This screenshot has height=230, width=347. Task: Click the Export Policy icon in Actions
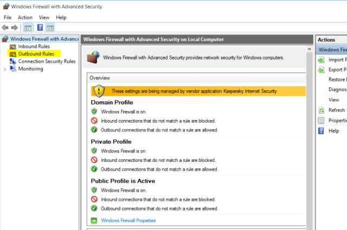pos(321,70)
